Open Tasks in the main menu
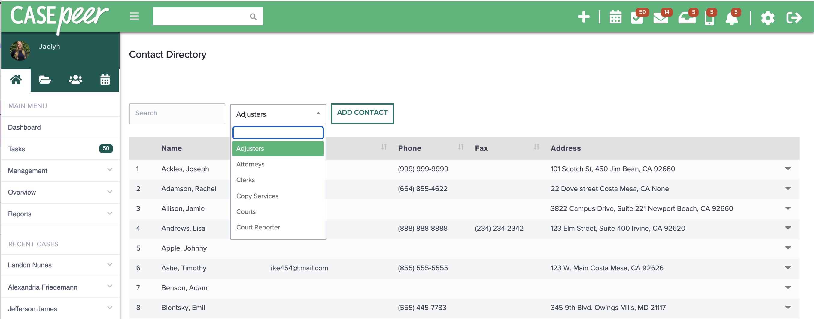The image size is (814, 319). coord(60,149)
